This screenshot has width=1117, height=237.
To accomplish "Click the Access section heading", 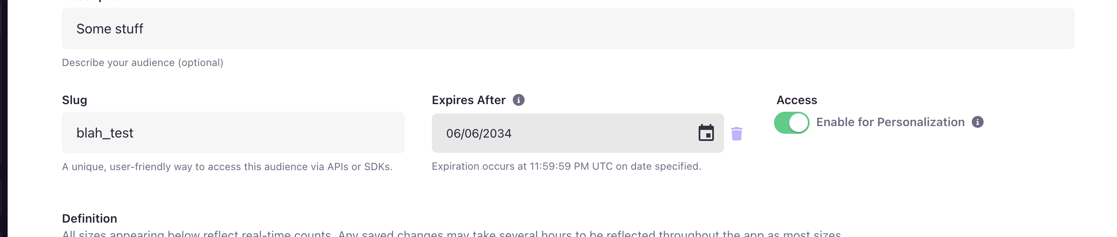I will (796, 100).
